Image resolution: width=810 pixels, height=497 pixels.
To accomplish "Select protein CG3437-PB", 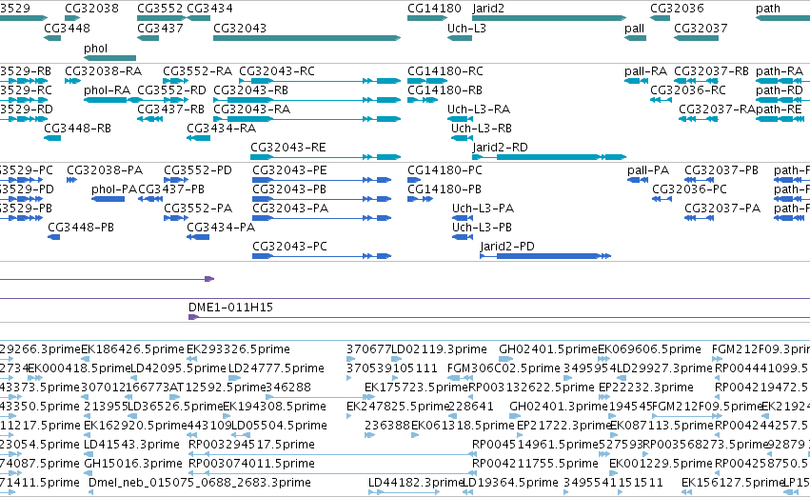I will click(171, 189).
